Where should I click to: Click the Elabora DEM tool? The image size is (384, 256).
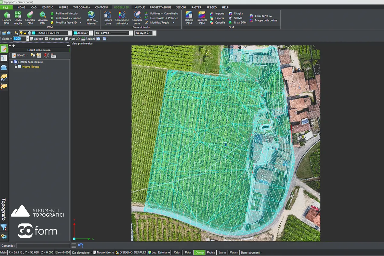pos(189,18)
